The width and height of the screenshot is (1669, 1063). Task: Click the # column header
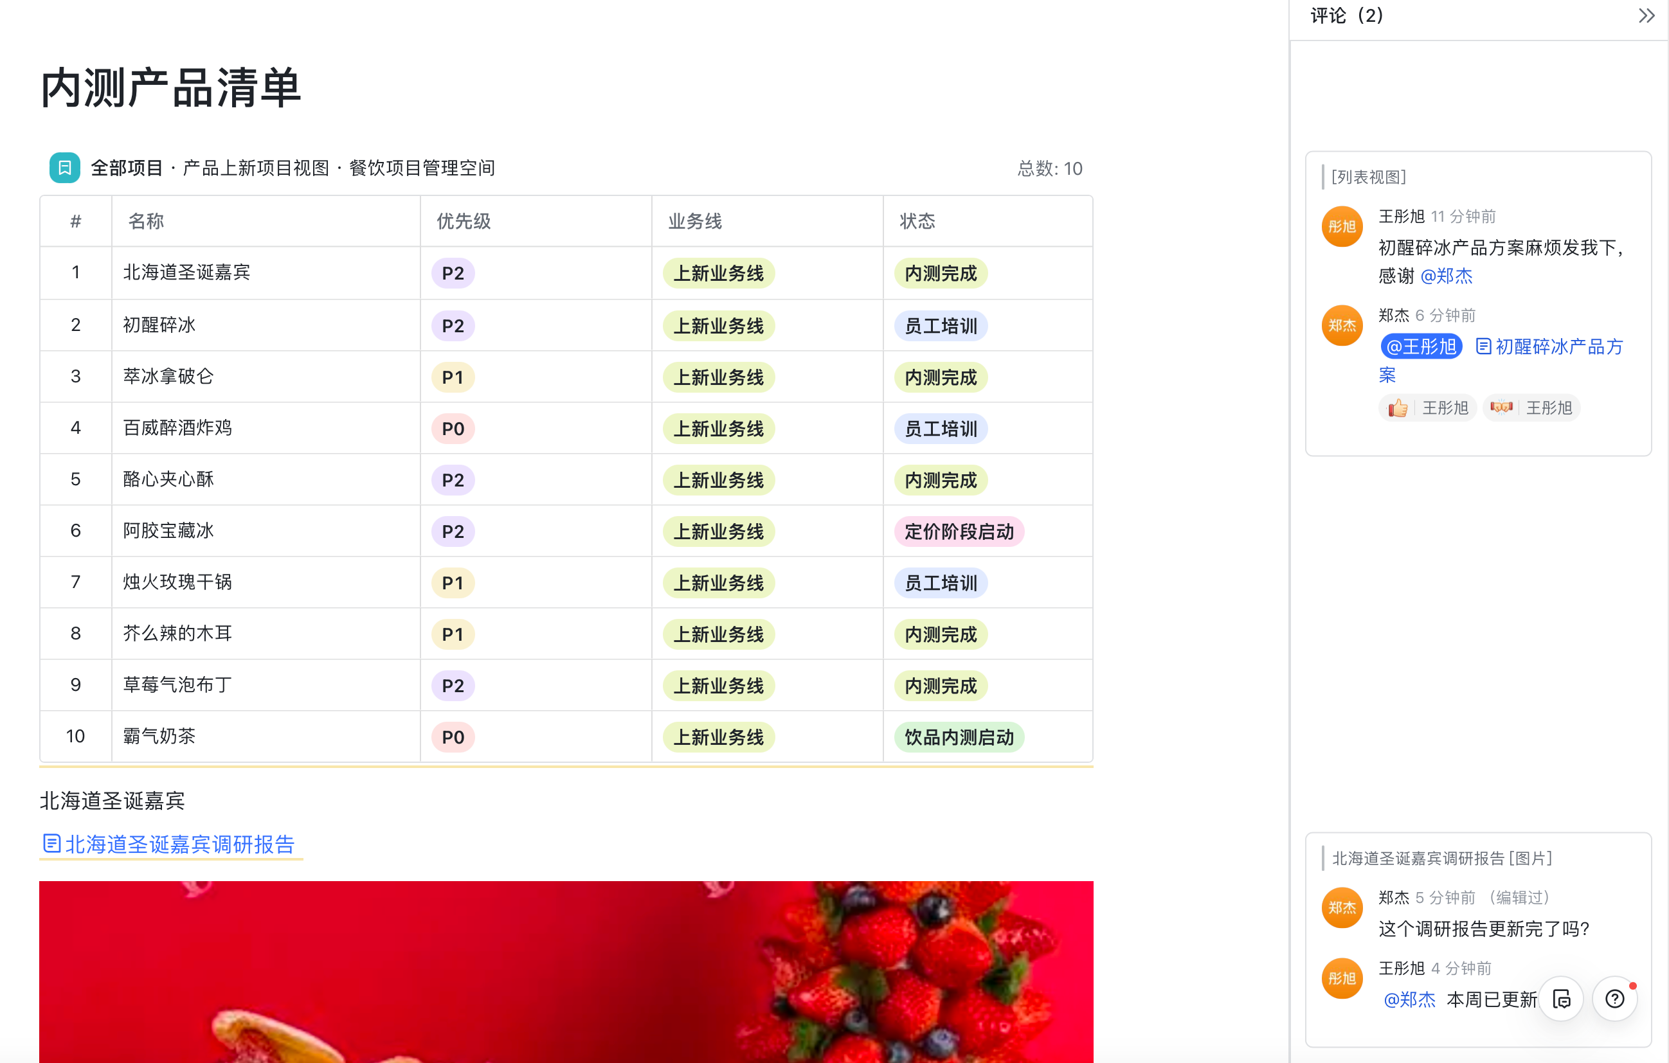76,221
